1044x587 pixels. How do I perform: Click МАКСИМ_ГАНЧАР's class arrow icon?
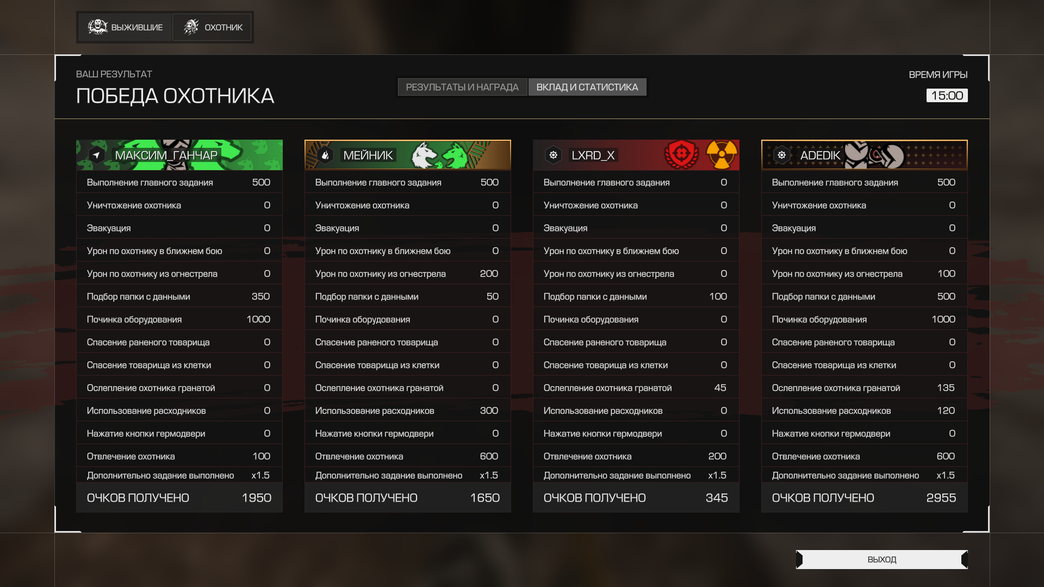pyautogui.click(x=96, y=155)
